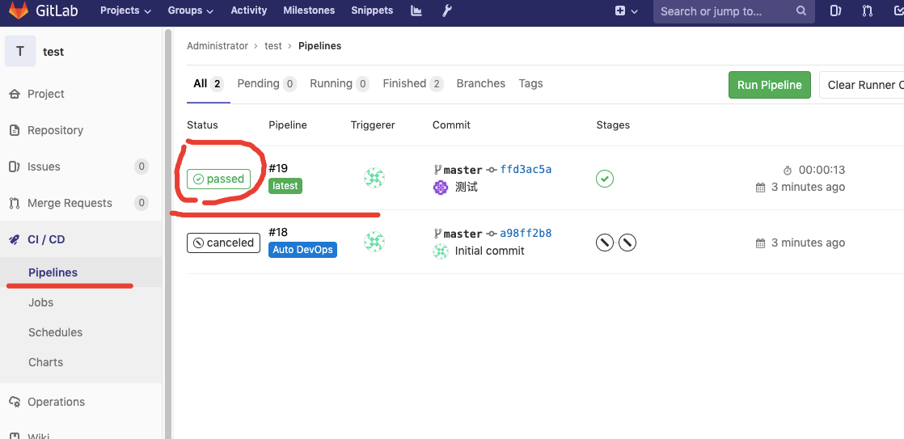This screenshot has width=904, height=439.
Task: Open Repository in the sidebar
Action: [x=55, y=130]
